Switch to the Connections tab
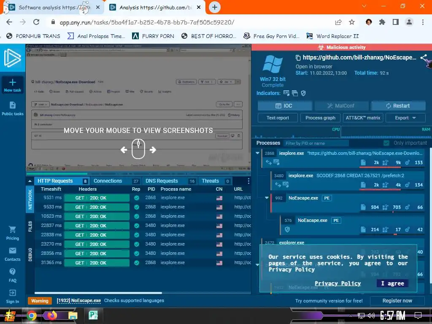The height and width of the screenshot is (324, 432). 116,181
